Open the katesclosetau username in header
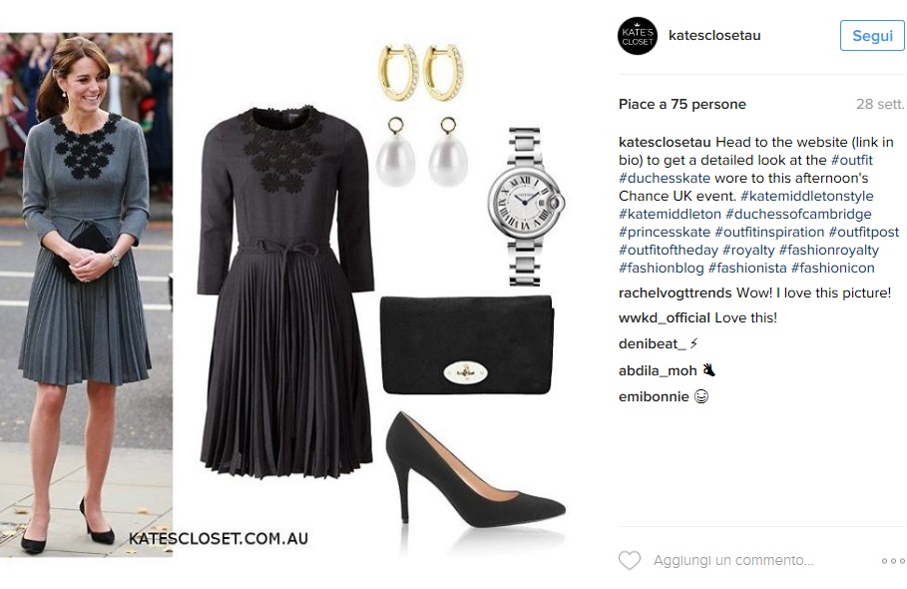 pyautogui.click(x=714, y=35)
